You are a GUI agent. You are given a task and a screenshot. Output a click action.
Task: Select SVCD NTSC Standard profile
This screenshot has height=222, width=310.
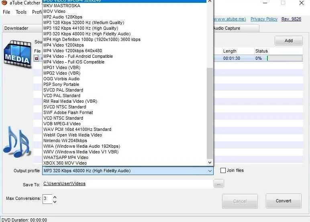click(x=124, y=107)
